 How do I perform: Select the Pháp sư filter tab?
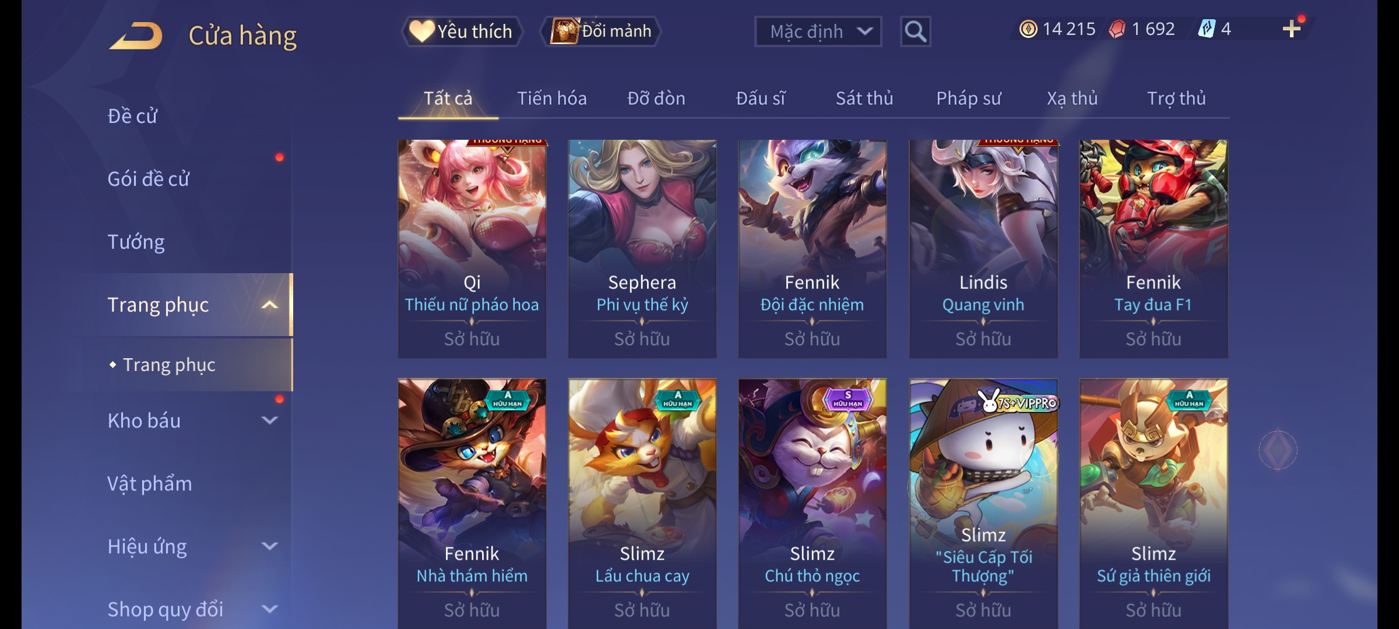[x=969, y=98]
